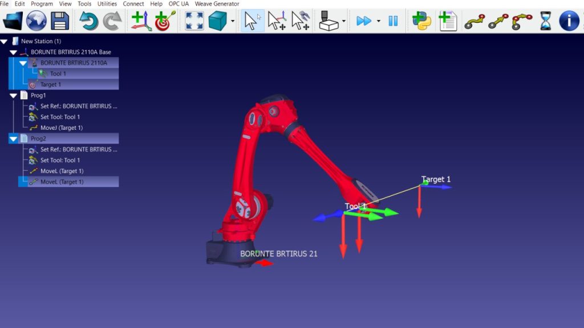The width and height of the screenshot is (584, 328).
Task: Select MoveJ (Target 1) instruction in Prog1
Action: (61, 128)
